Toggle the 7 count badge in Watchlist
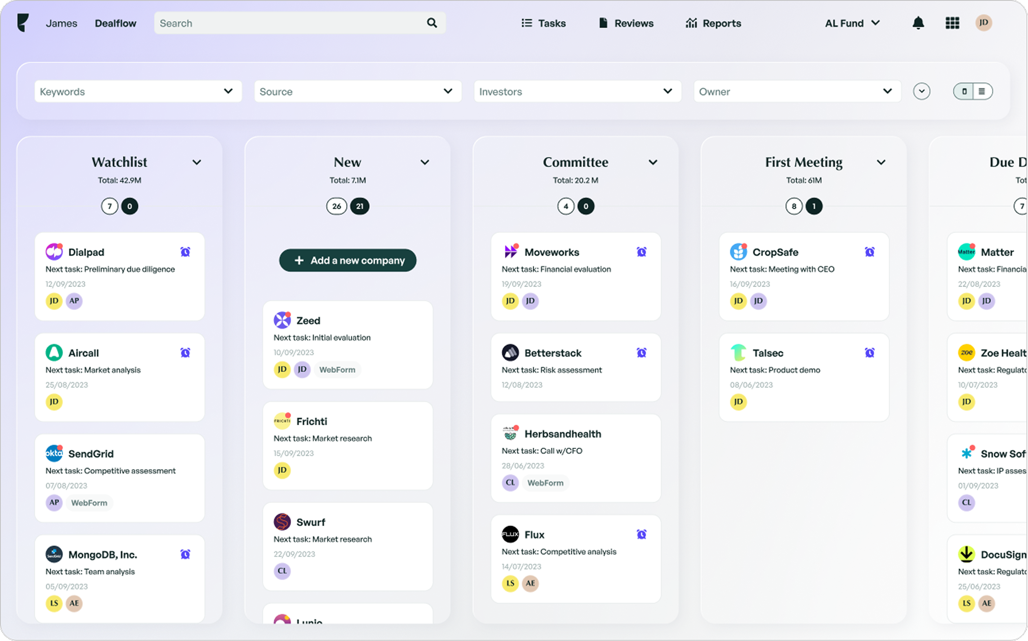 point(109,206)
